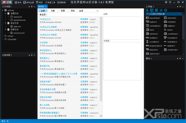Pin the 对象视图 2 panel

click(32, 55)
